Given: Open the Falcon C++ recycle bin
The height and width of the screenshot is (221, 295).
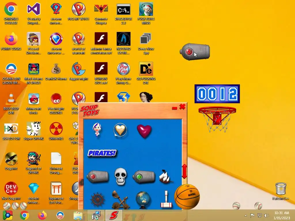Looking at the screenshot, I should (x=281, y=191).
